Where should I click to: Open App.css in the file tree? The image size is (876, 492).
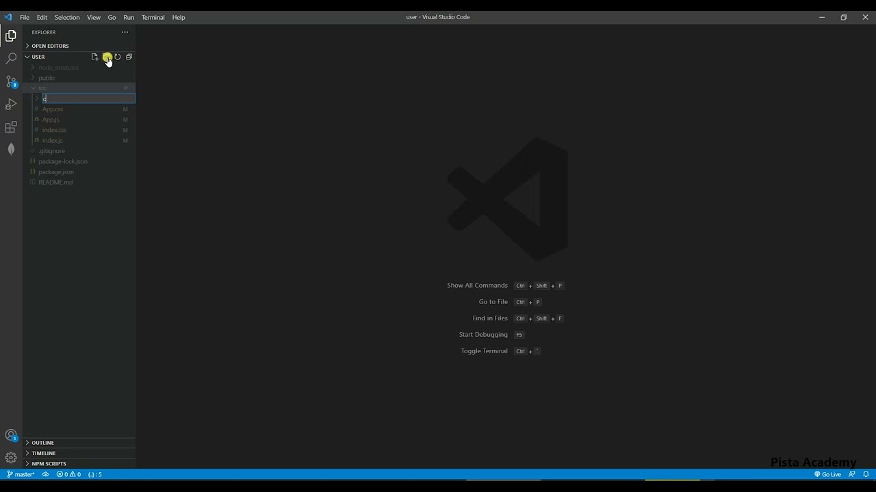[79, 109]
